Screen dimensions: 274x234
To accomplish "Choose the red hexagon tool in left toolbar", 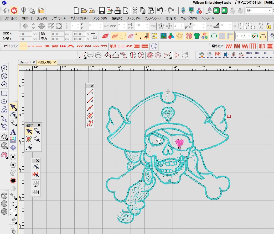I will pos(13,181).
